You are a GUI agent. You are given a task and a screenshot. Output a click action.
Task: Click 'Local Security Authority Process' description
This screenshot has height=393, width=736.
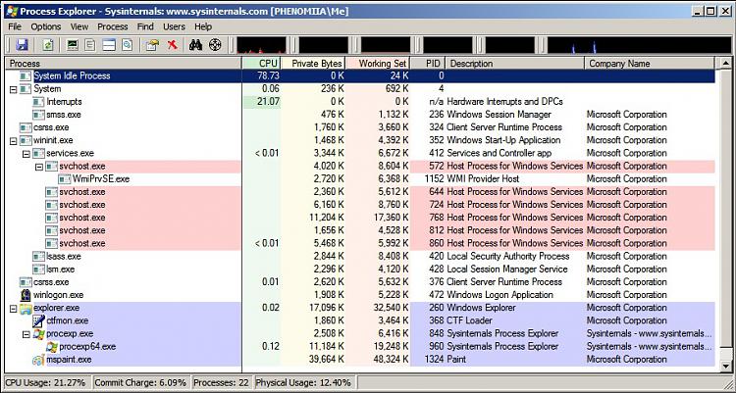point(508,257)
